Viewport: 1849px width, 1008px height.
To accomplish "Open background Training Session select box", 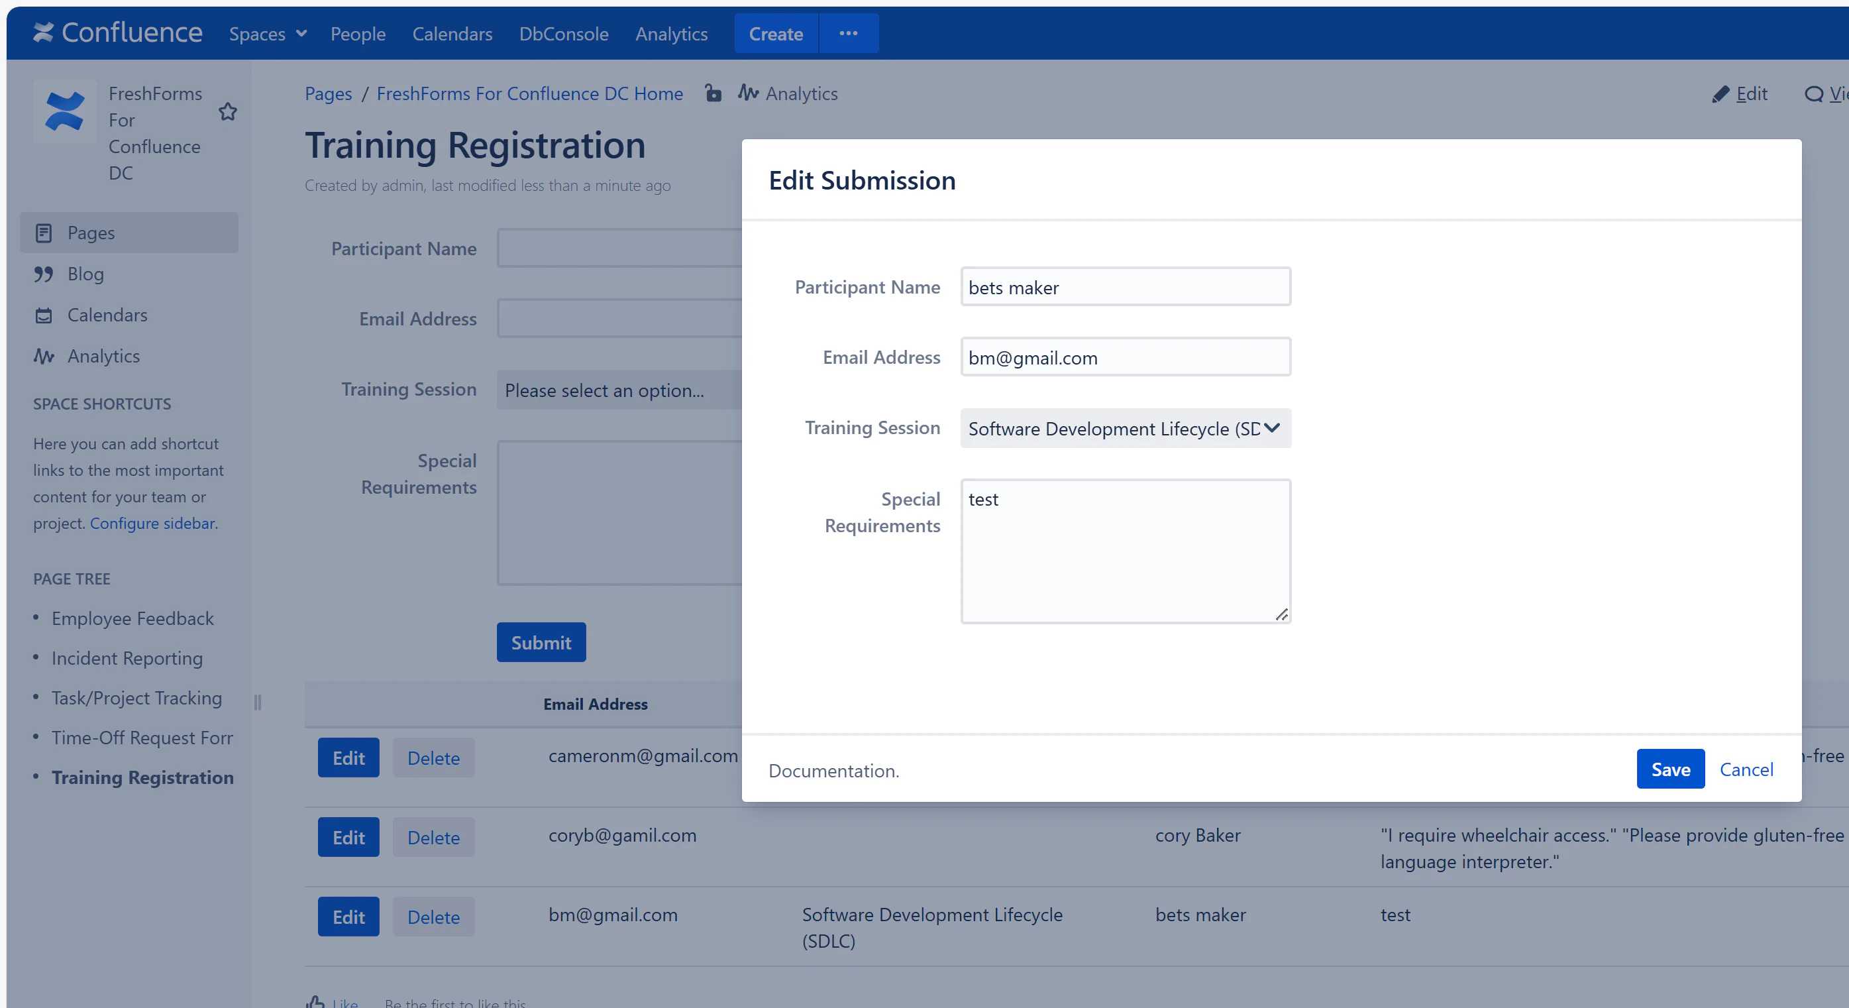I will pos(619,390).
